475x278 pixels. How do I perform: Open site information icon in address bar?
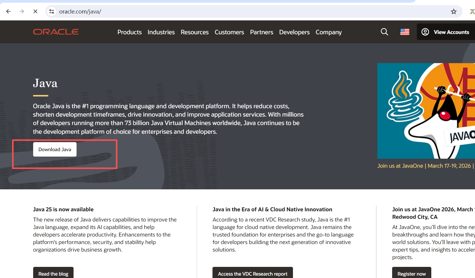(52, 11)
